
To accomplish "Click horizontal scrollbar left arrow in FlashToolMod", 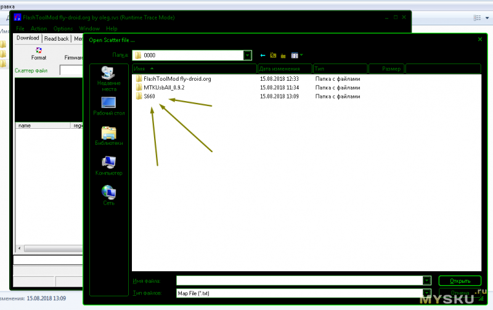I will point(20,248).
